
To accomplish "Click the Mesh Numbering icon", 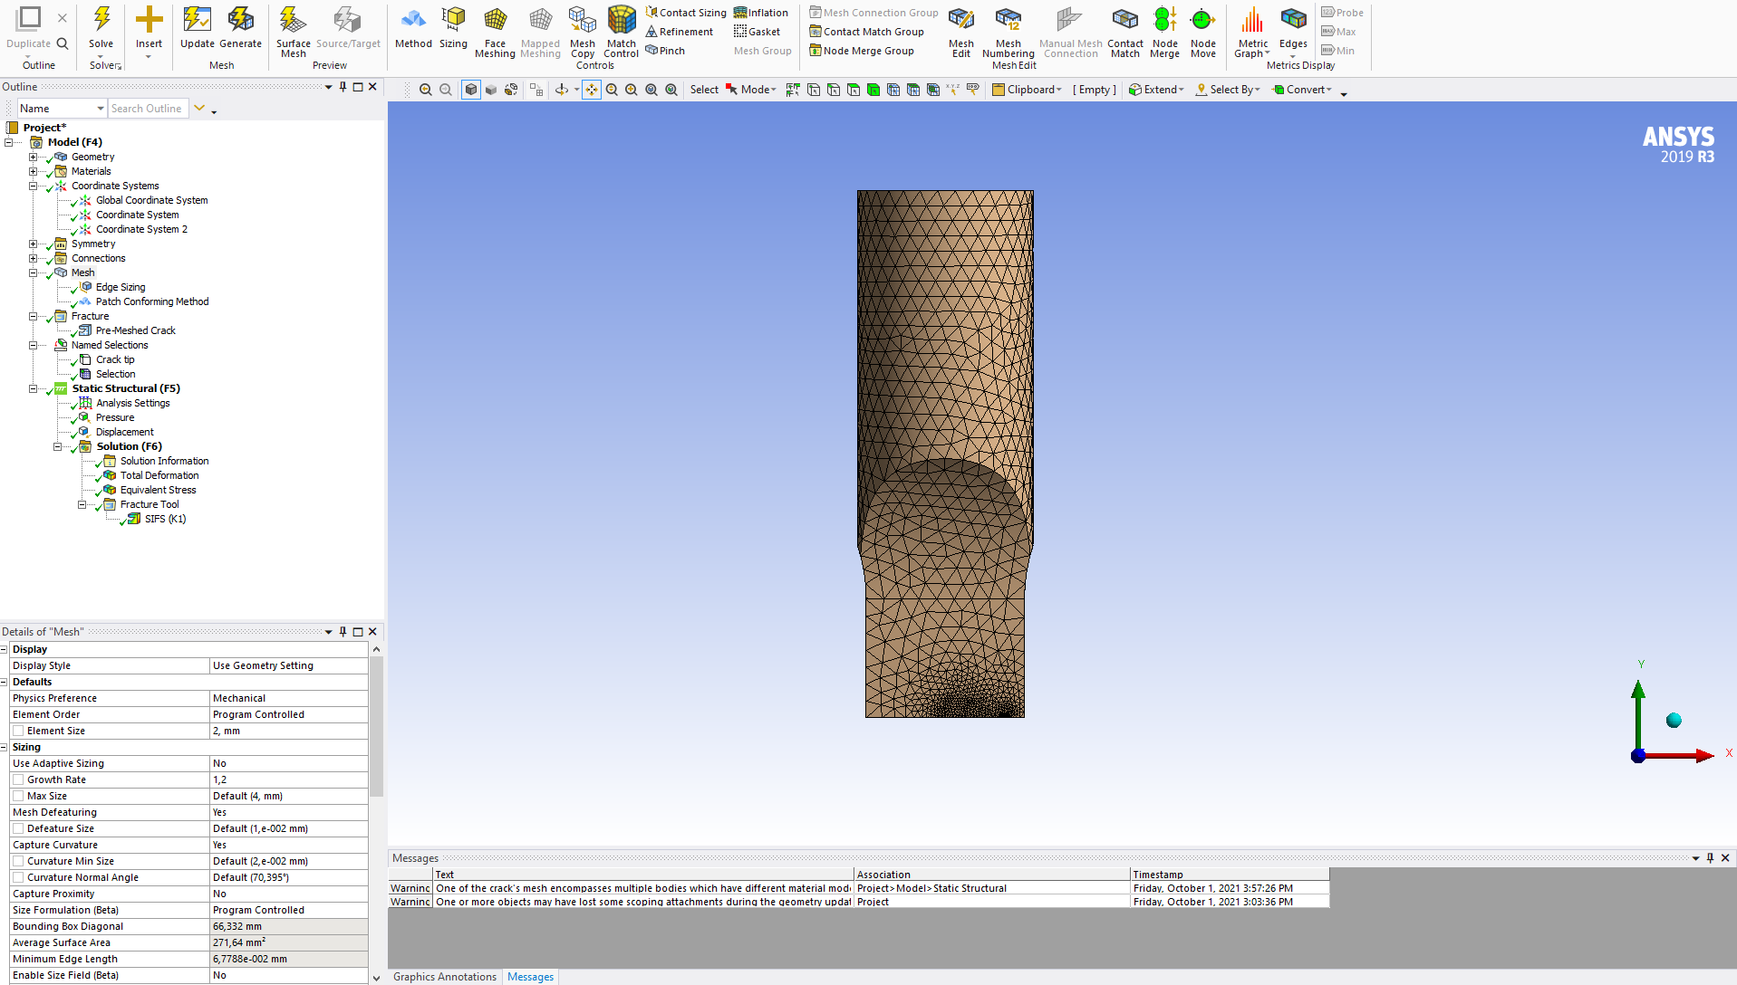I will point(1008,20).
